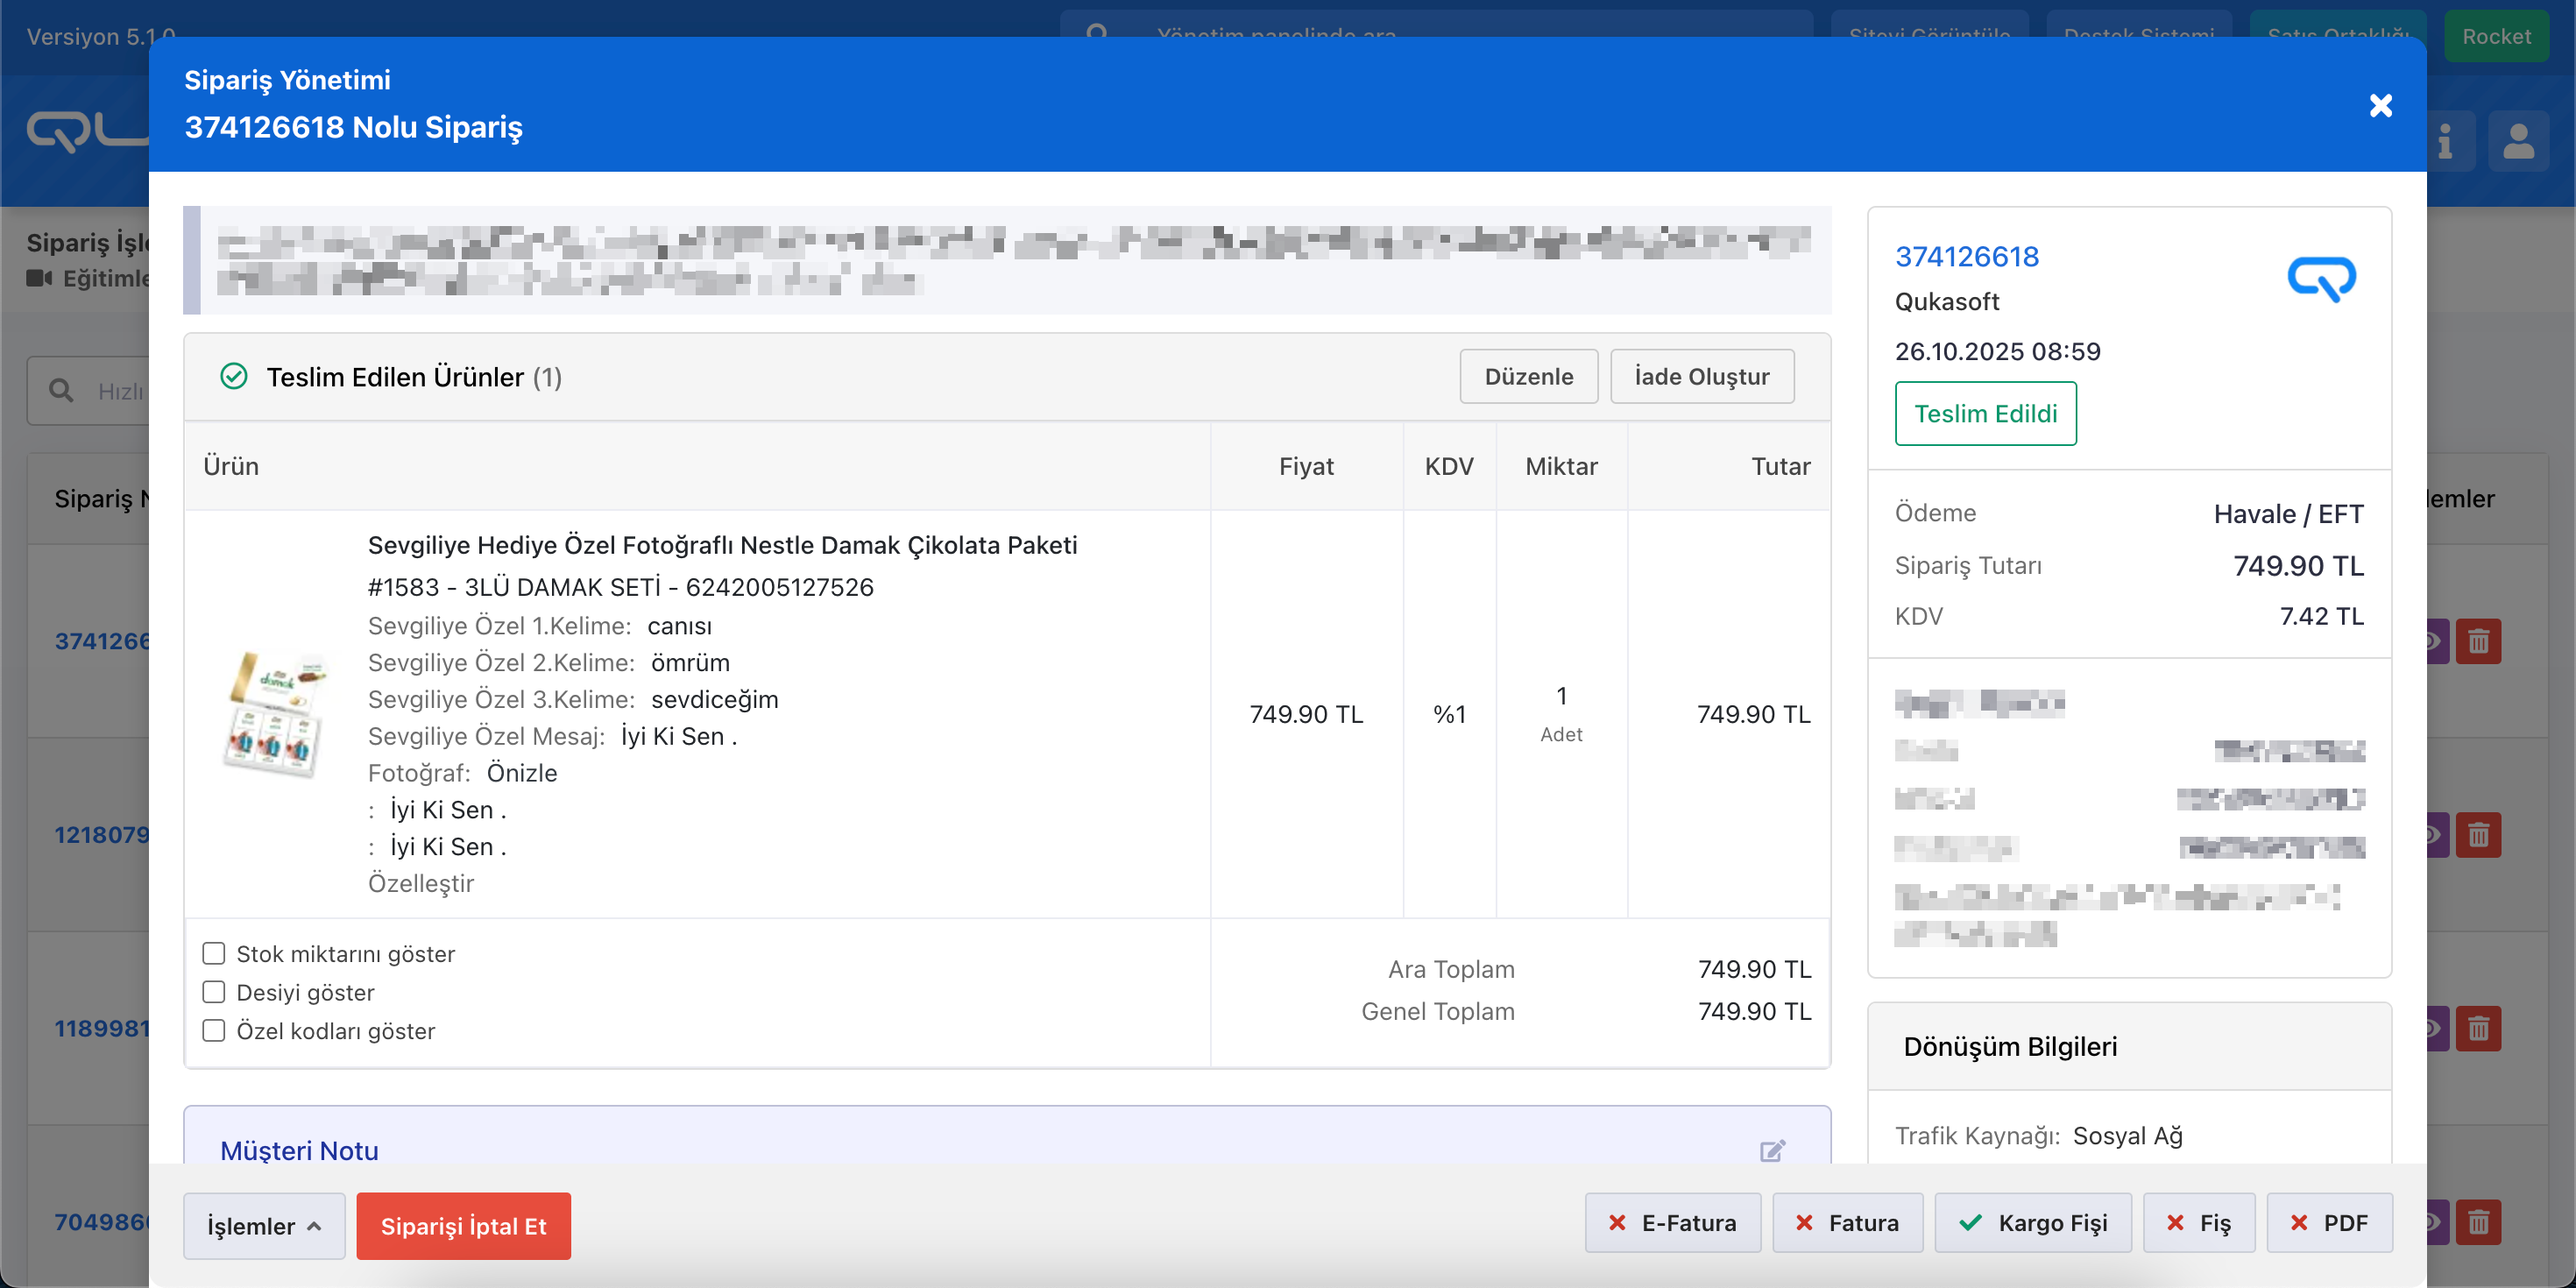Click the red trash icon on last order row
This screenshot has height=1288, width=2576.
[2478, 1222]
